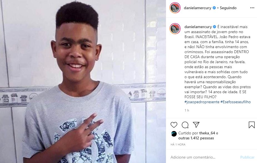This screenshot has height=163, width=257.
Task: Open the #Esefosseseufilho hashtag
Action: pos(236,102)
